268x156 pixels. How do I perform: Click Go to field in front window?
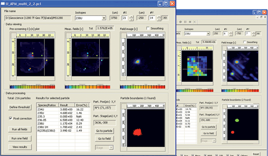(104, 139)
